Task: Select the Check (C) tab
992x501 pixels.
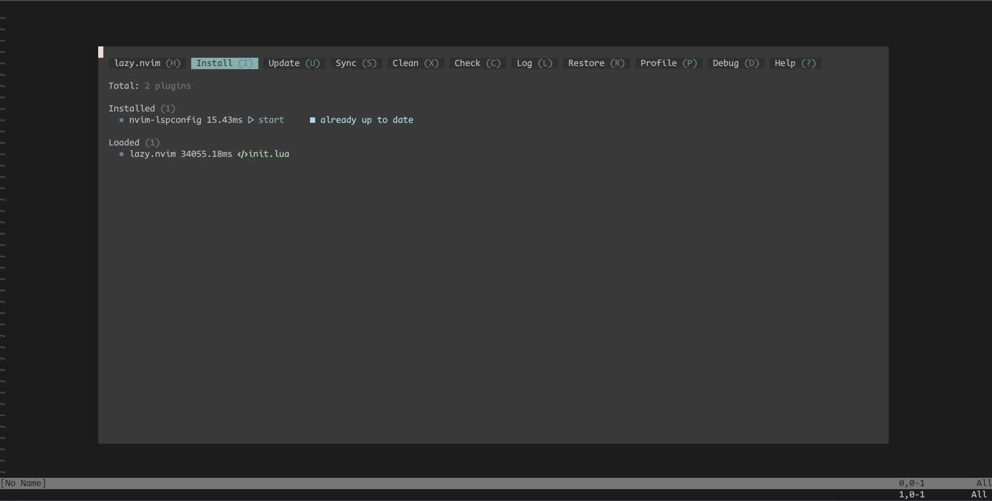Action: coord(478,63)
